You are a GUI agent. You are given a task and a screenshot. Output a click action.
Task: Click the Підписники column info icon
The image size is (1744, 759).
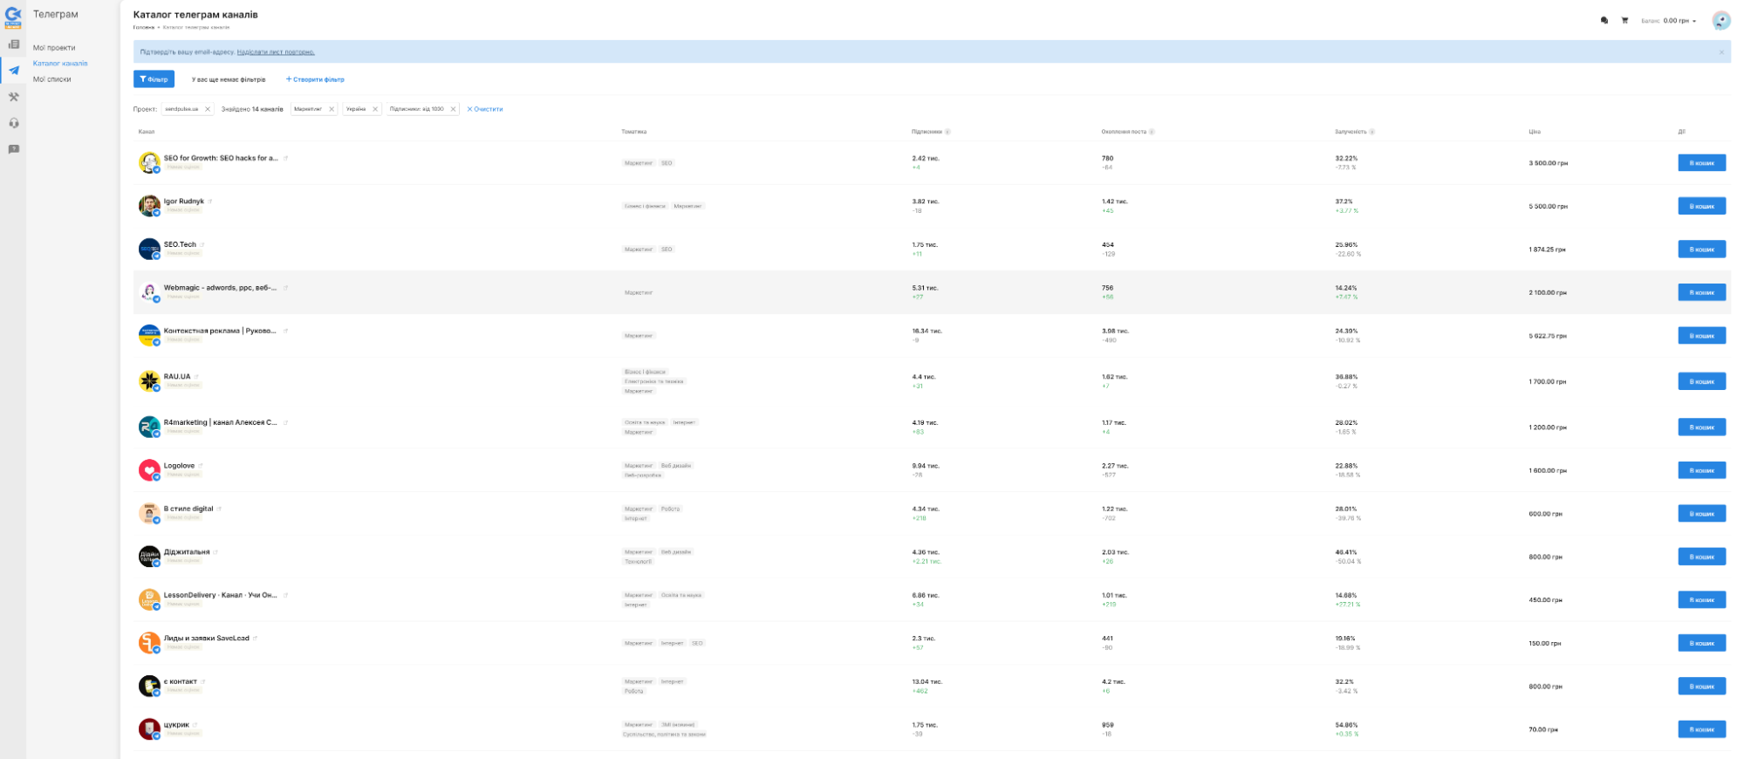(947, 132)
